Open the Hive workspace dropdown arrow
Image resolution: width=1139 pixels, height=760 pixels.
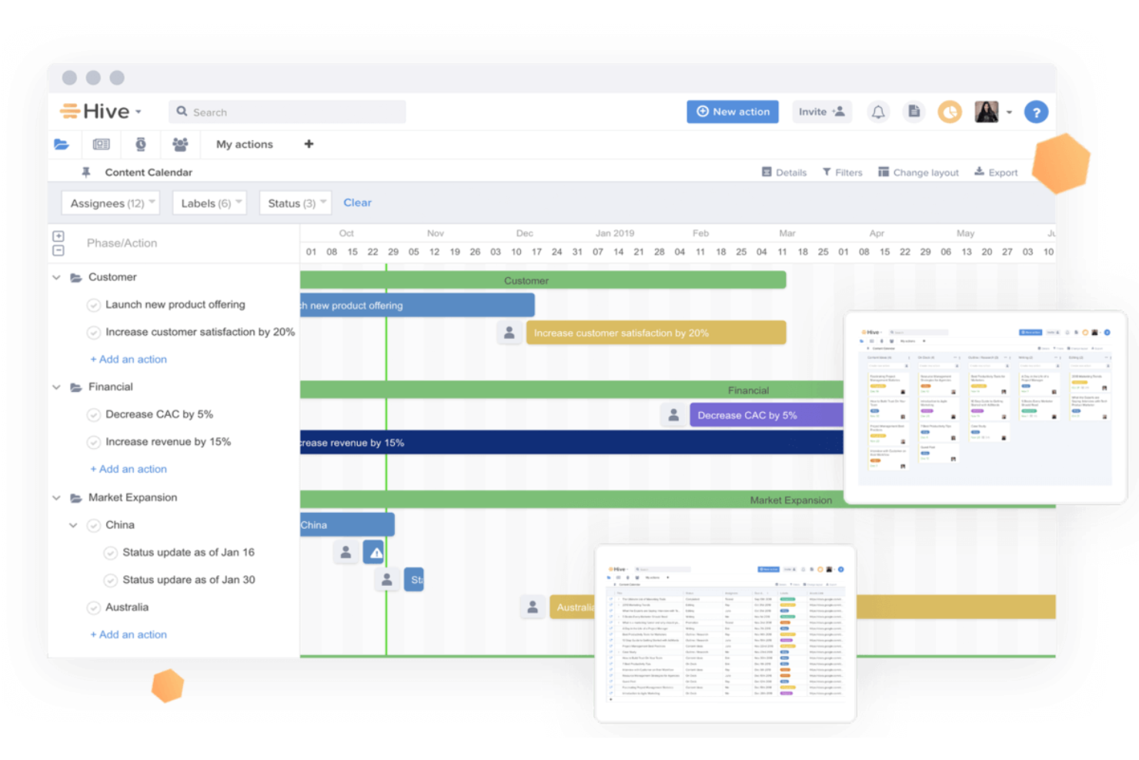(139, 112)
